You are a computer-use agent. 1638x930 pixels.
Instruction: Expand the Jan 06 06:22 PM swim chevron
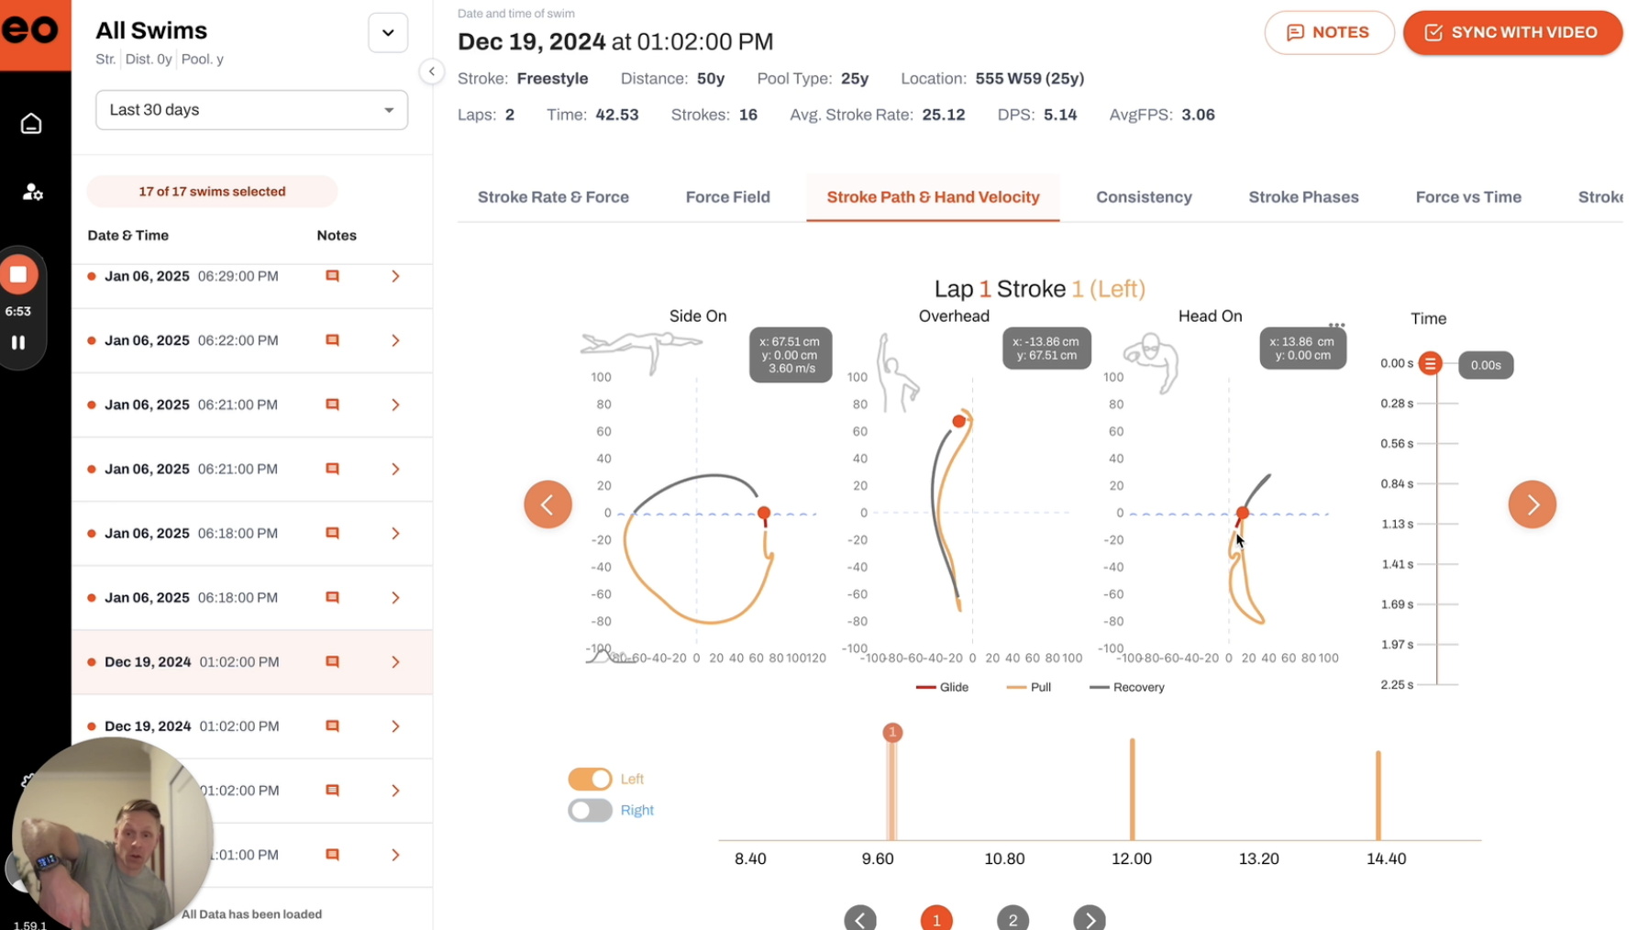pyautogui.click(x=395, y=340)
